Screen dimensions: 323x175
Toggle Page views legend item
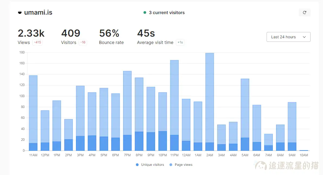click(181, 165)
